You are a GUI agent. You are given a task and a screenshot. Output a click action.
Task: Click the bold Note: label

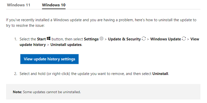tap(17, 92)
